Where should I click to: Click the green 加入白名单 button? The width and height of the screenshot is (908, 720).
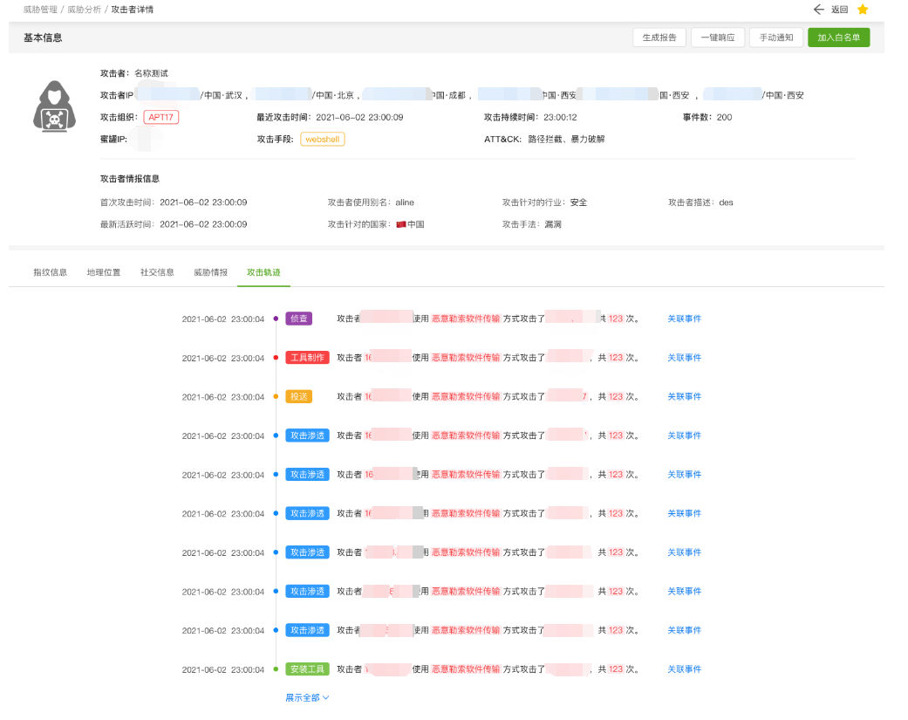click(x=838, y=38)
